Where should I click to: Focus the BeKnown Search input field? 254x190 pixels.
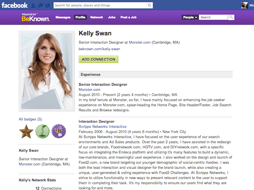[x=213, y=17]
